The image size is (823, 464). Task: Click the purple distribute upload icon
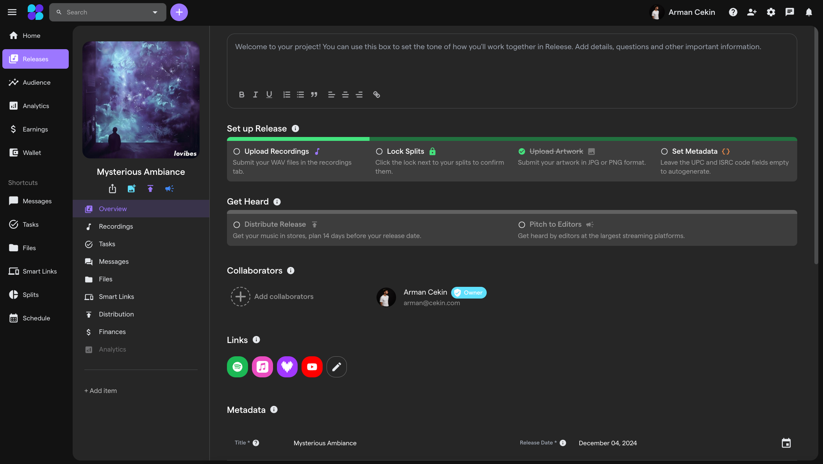coord(150,188)
